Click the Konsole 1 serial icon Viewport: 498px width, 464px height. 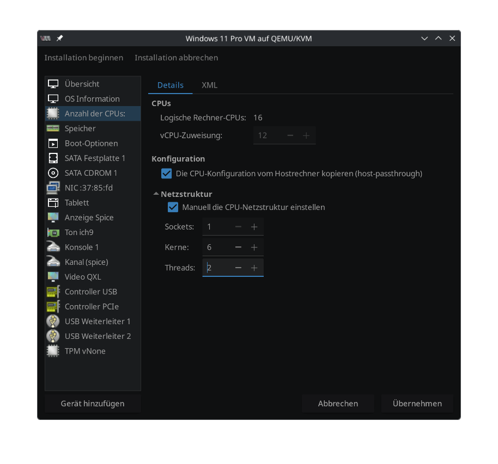[53, 247]
